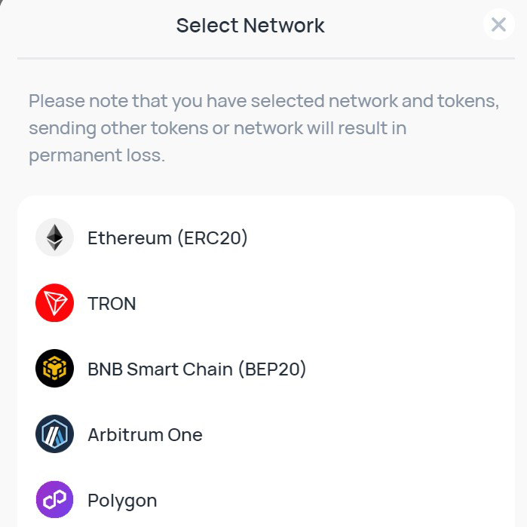The height and width of the screenshot is (527, 527).
Task: Click the ERC20 text in parentheses
Action: pyautogui.click(x=213, y=238)
